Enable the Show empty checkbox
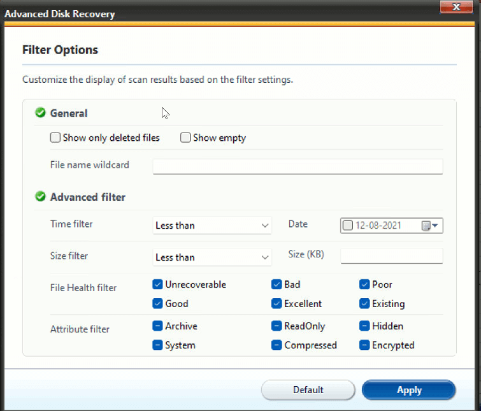481x411 pixels. coord(185,138)
